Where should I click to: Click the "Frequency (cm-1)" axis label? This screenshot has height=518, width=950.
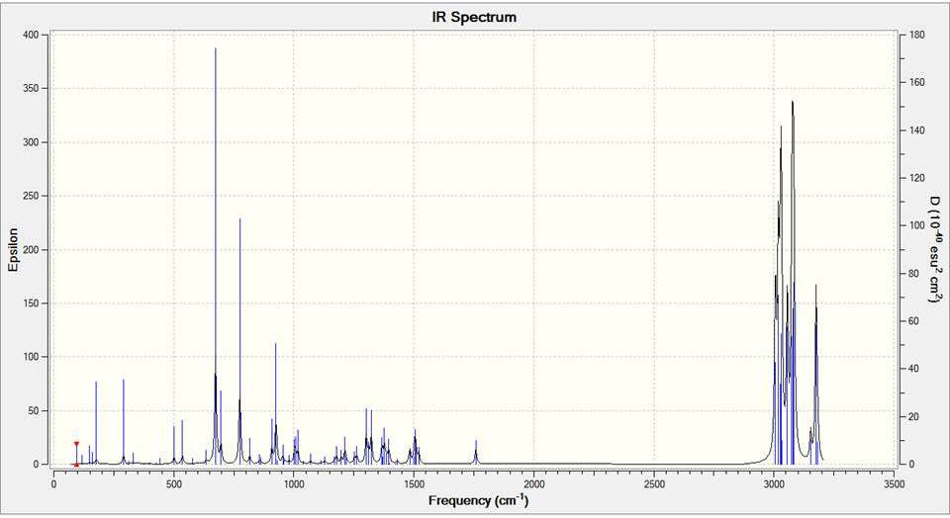[x=478, y=500]
